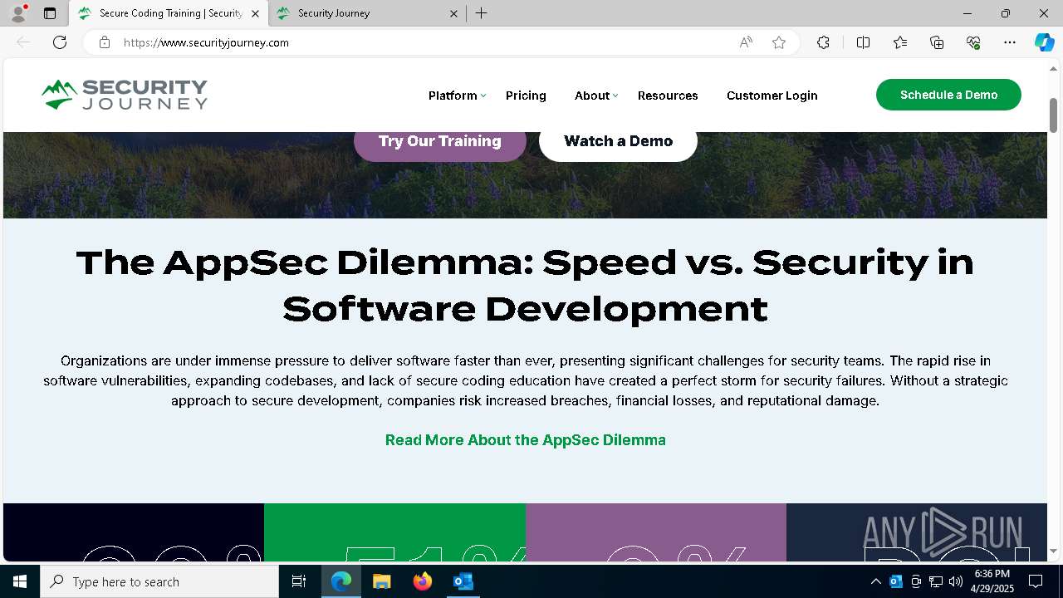1063x598 pixels.
Task: Click the Security Journey logo
Action: [x=125, y=95]
